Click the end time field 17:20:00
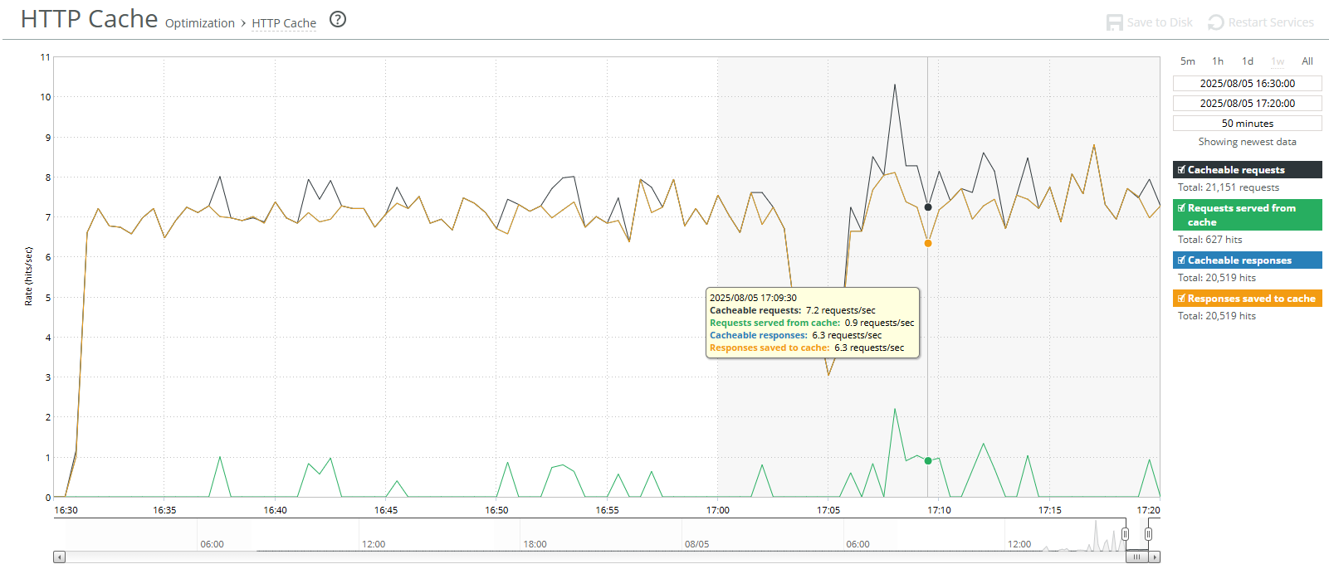The width and height of the screenshot is (1329, 564). coord(1248,104)
